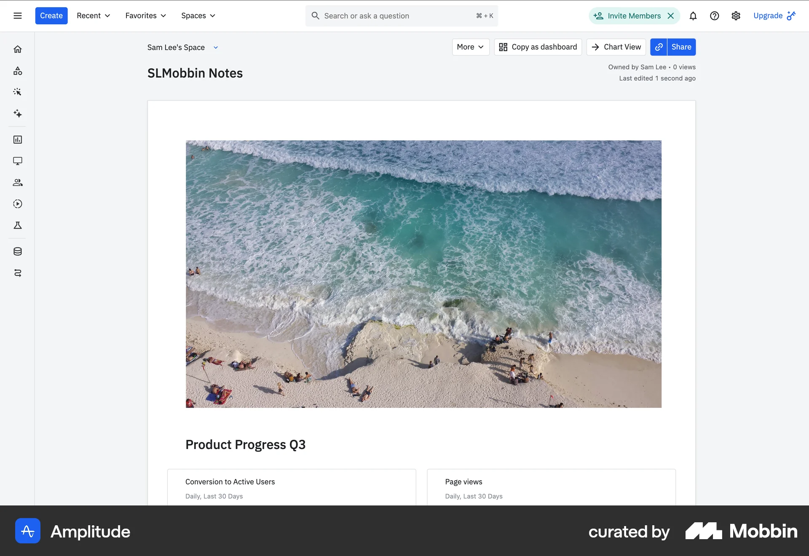The image size is (809, 556).
Task: Open the hamburger navigation menu
Action: 17,16
